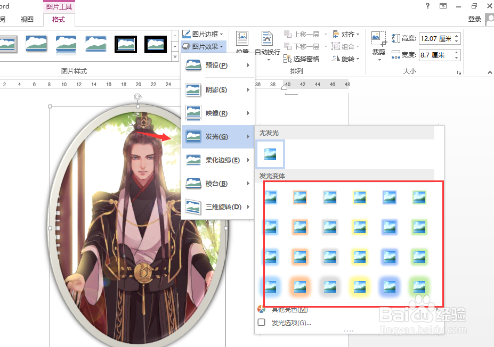The width and height of the screenshot is (494, 347).
Task: Select the Picture Tools (图片工具) contextual tab
Action: [59, 6]
